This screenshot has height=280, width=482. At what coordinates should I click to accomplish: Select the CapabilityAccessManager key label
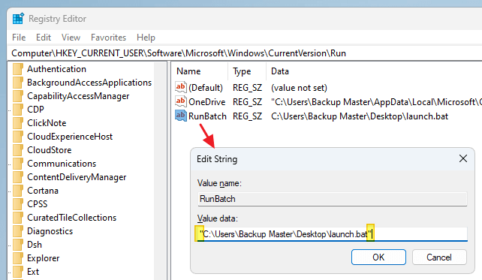coord(78,96)
